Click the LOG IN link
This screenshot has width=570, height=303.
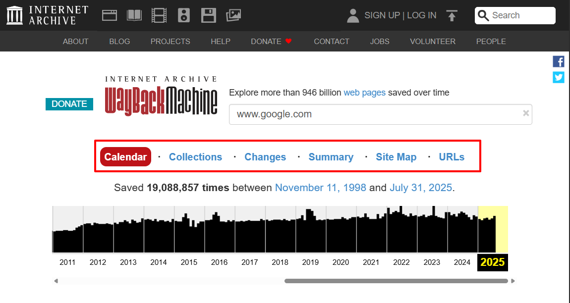click(422, 15)
